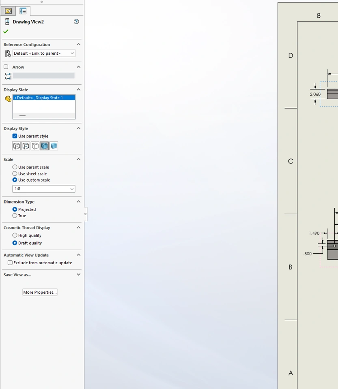Click the top panel collapse grip

(x=41, y=2)
